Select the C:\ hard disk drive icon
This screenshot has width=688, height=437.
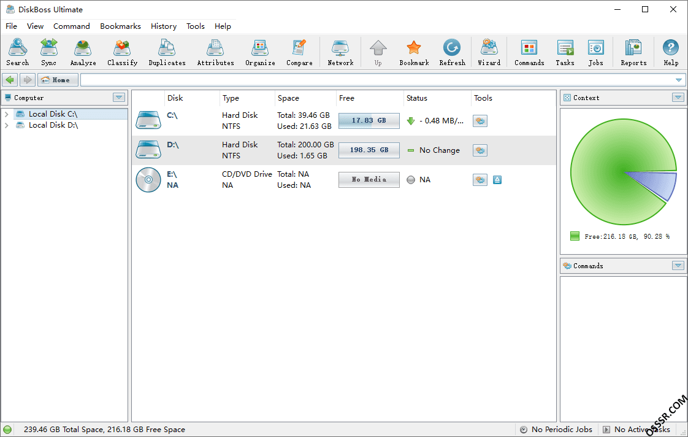tap(148, 120)
